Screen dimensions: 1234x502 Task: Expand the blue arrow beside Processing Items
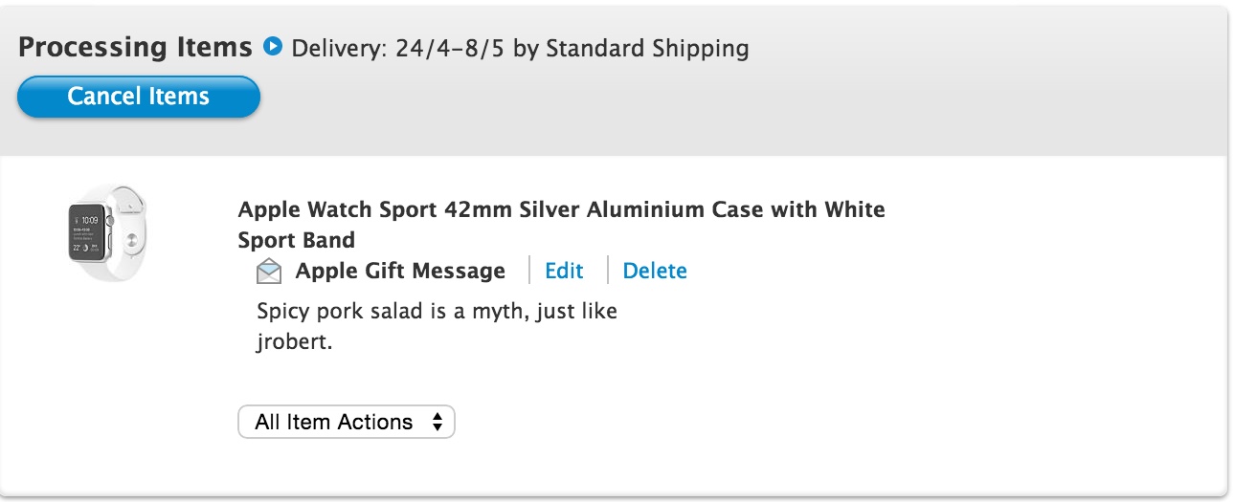[x=273, y=46]
